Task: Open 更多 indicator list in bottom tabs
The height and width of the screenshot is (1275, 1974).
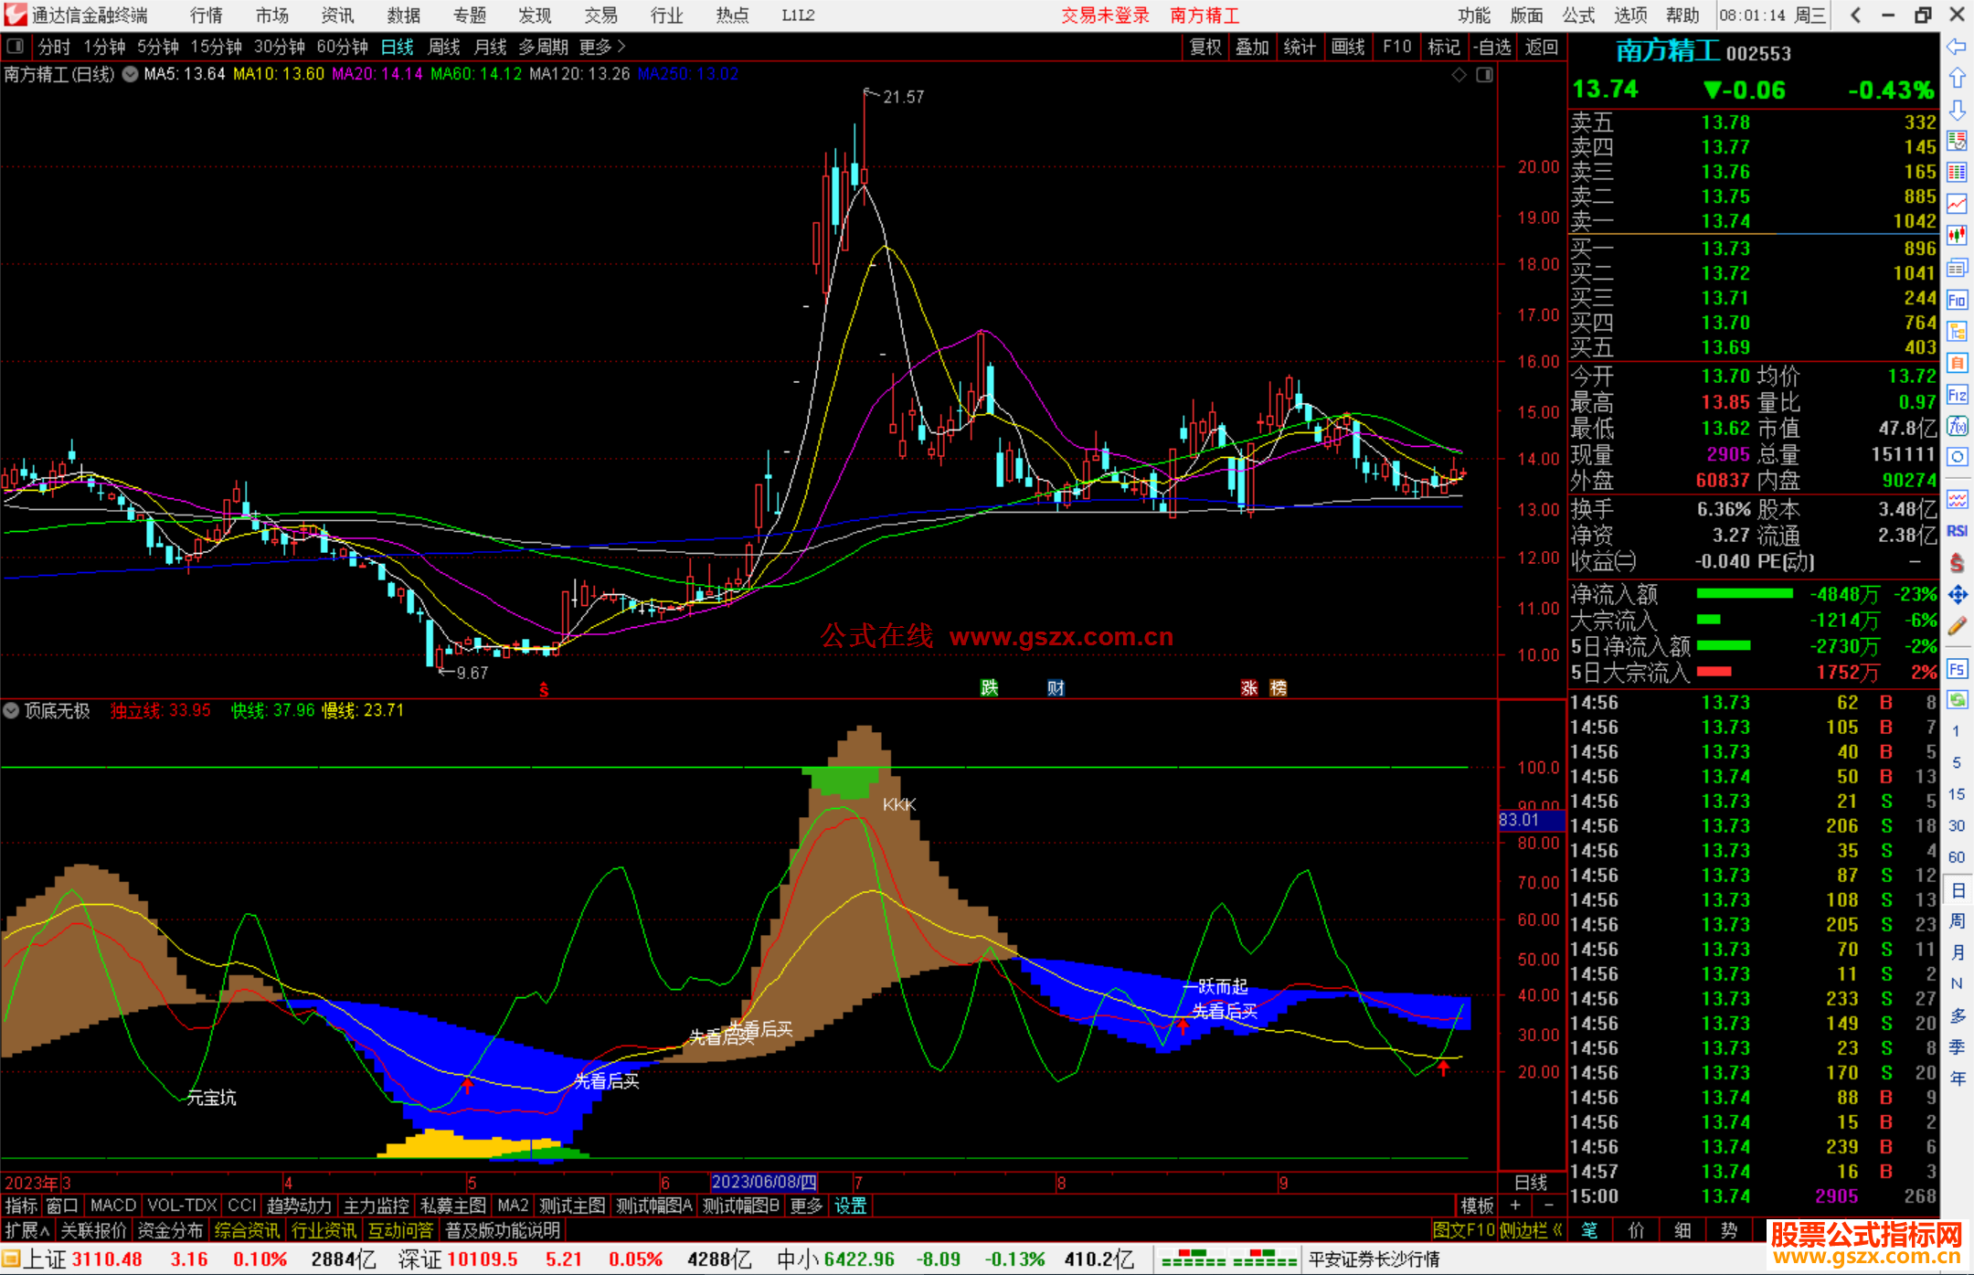Action: [806, 1206]
